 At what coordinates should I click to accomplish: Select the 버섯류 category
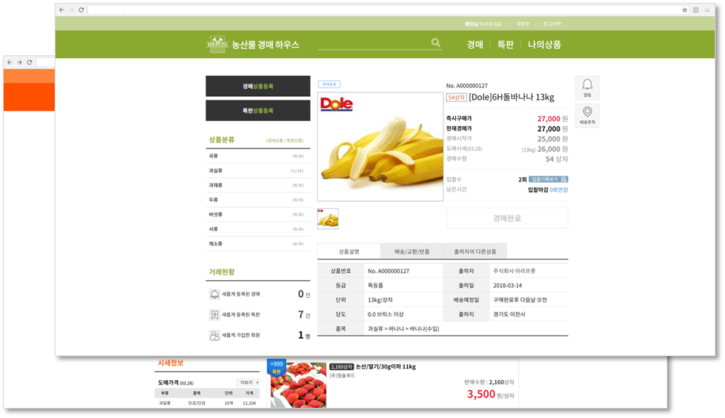[257, 214]
